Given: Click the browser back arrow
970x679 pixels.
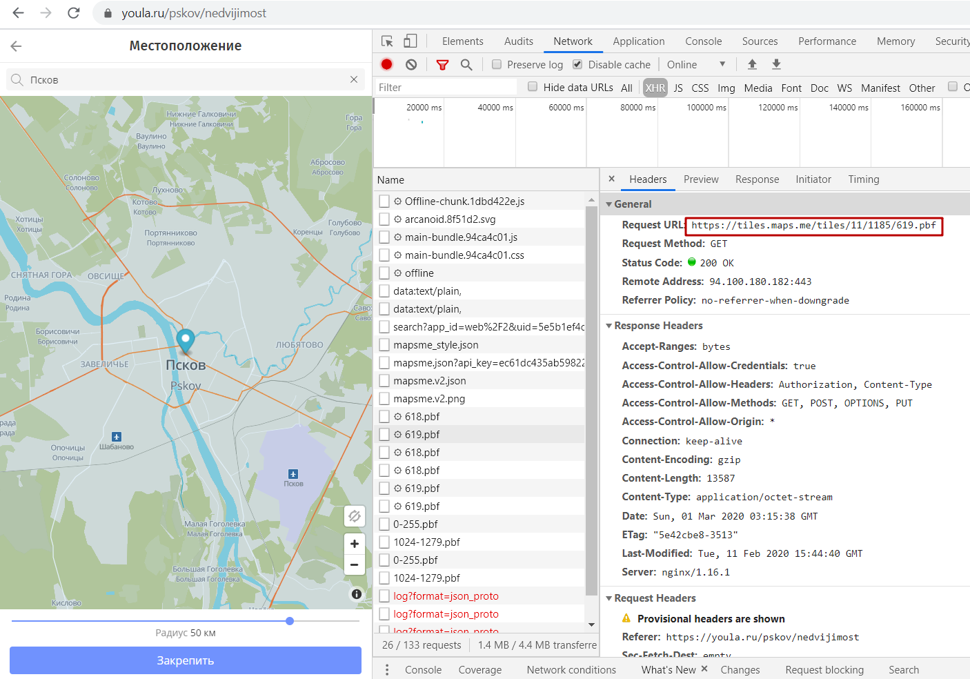Looking at the screenshot, I should pos(19,12).
